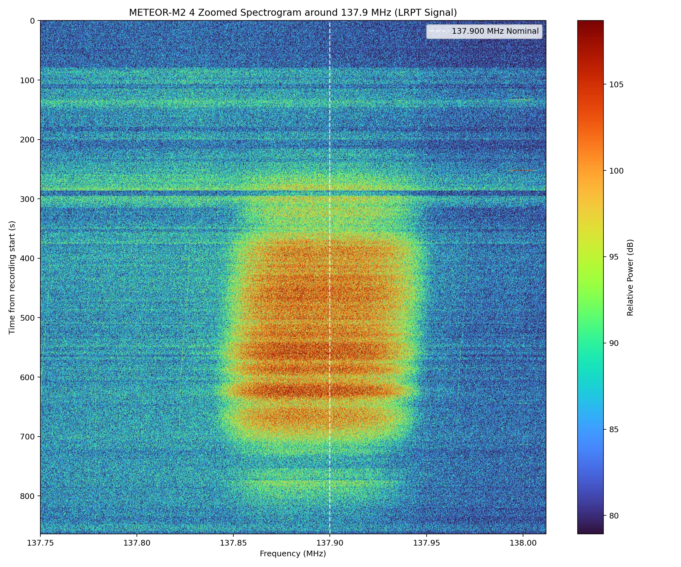Click the 'Relative Power (dB)' colorbar label
This screenshot has width=681, height=567.
[x=630, y=277]
